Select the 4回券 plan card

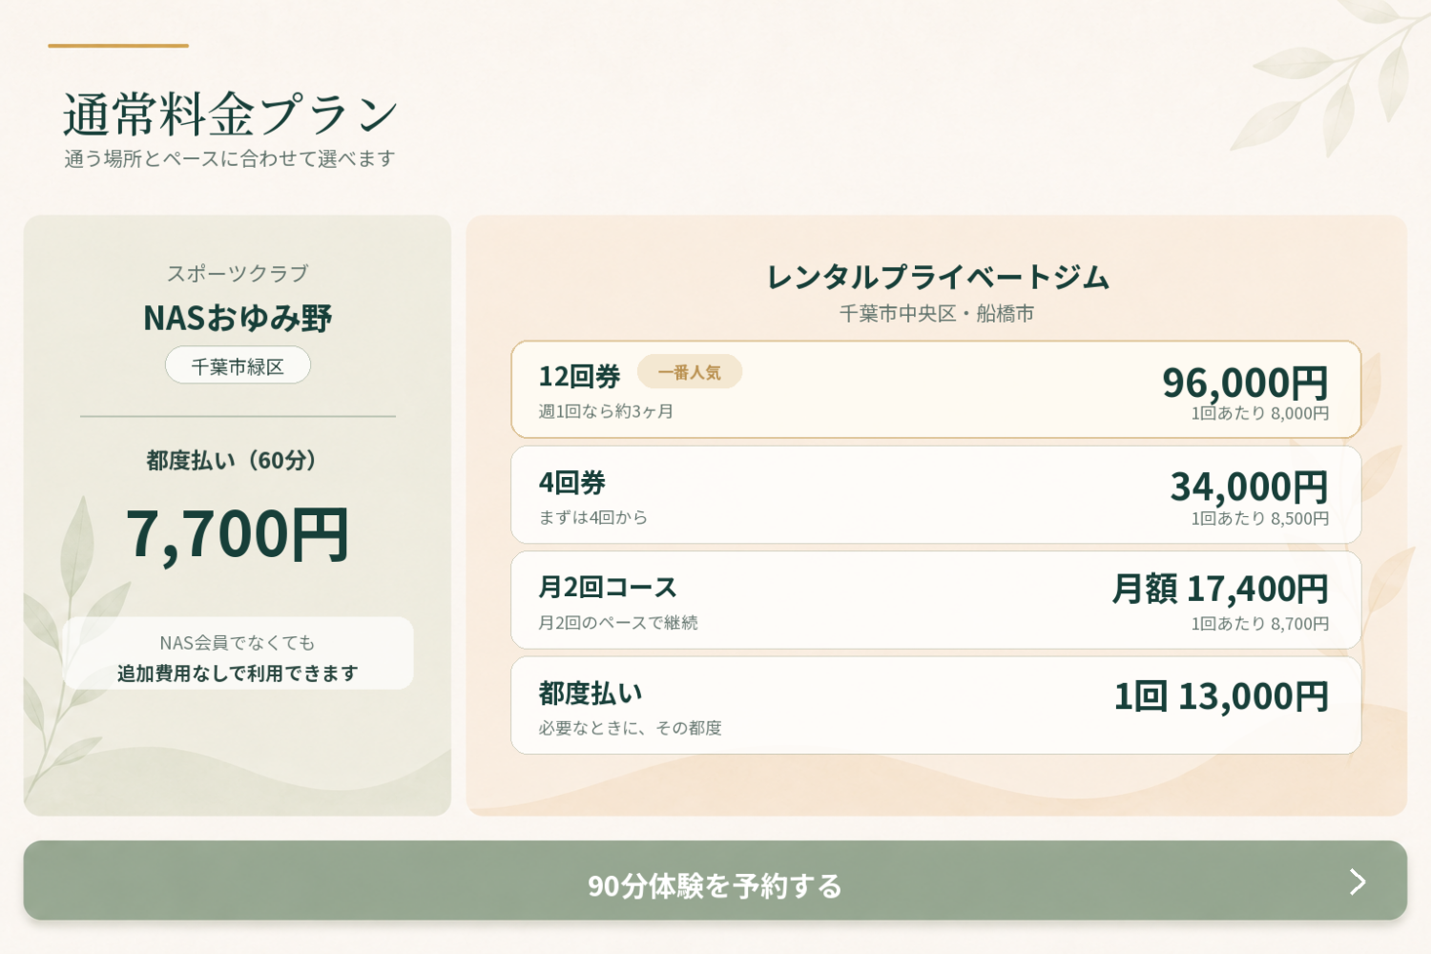(936, 495)
